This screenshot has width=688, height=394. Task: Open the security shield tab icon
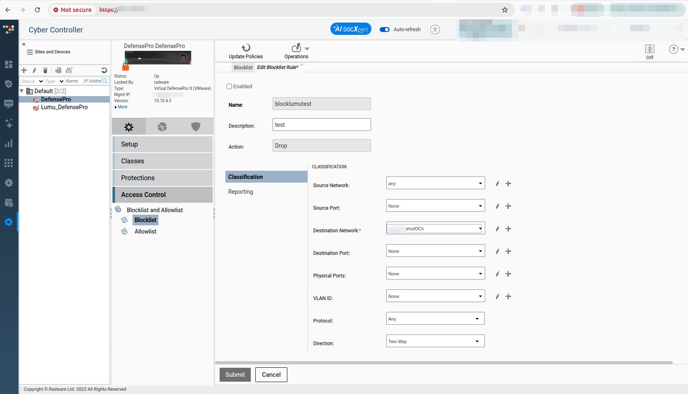(x=196, y=127)
